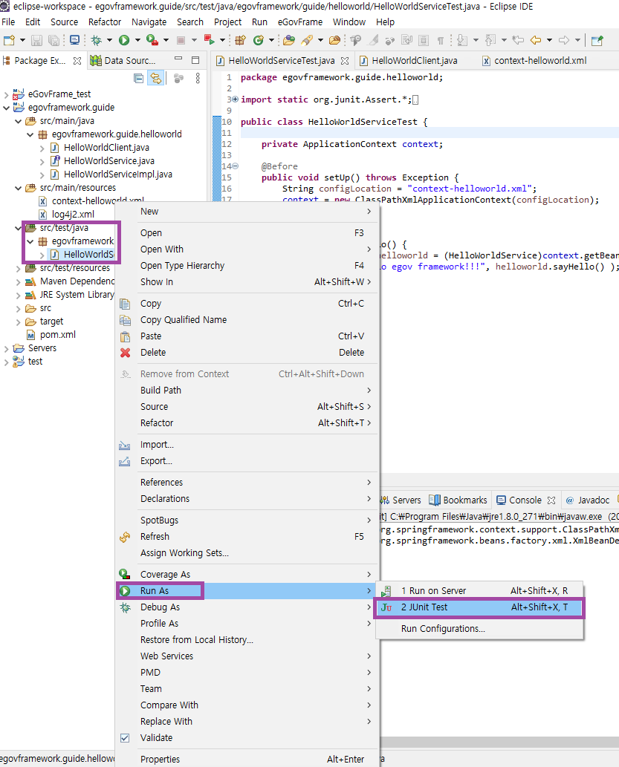Image resolution: width=619 pixels, height=767 pixels.
Task: Toggle the Validate checkbox in context menu
Action: point(125,738)
